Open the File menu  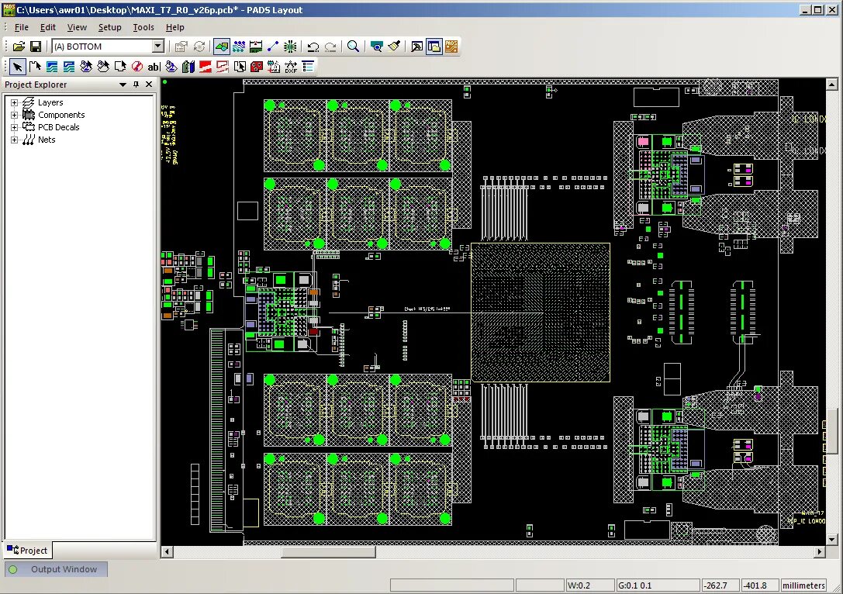[x=22, y=27]
